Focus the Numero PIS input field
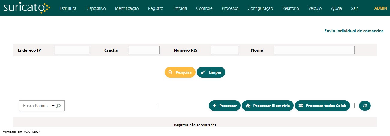 pos(224,50)
